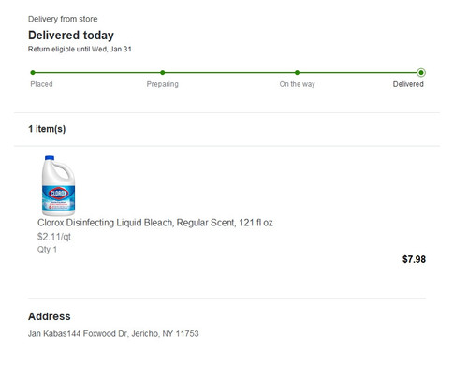Select the Placed progress dot

33,73
